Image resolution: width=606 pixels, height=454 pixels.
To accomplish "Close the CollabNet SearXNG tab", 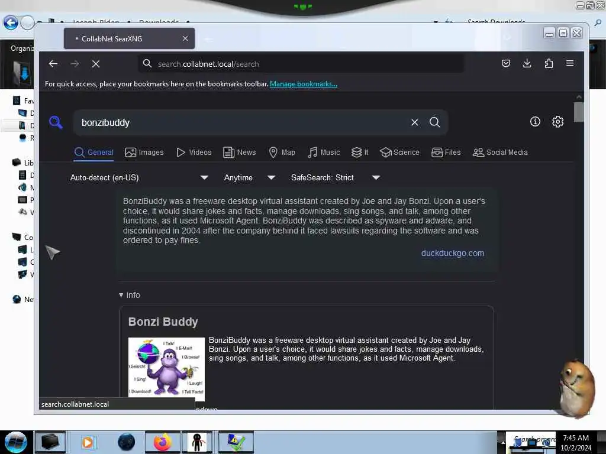I will (185, 38).
